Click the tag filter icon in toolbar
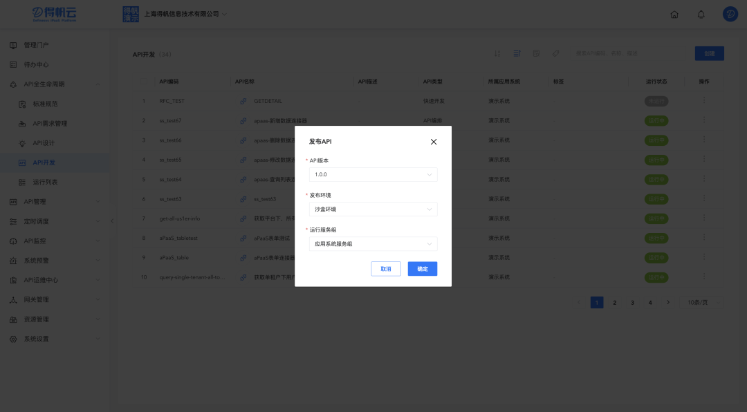The width and height of the screenshot is (747, 412). point(555,53)
